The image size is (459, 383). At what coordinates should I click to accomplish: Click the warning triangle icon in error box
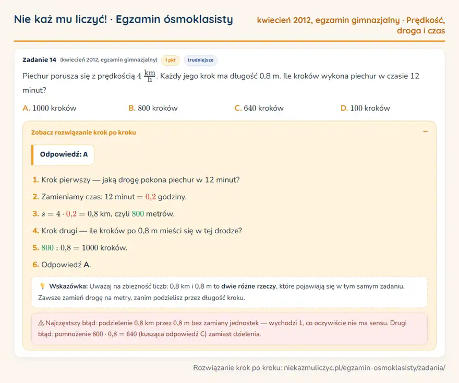tap(41, 323)
